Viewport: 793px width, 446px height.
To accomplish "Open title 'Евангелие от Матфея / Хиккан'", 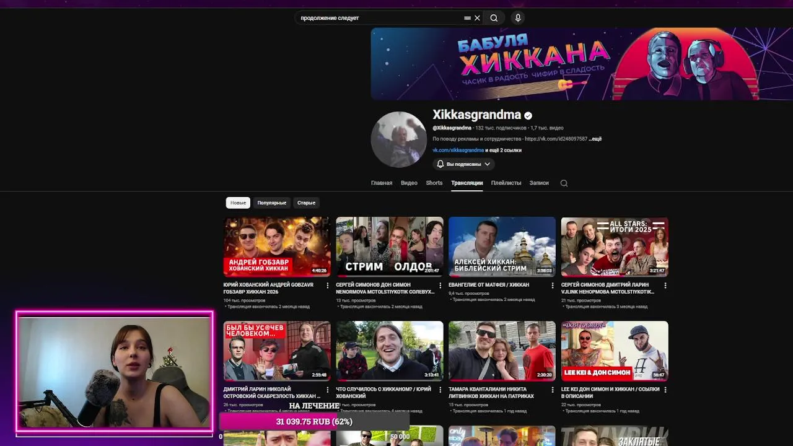I will tap(489, 285).
